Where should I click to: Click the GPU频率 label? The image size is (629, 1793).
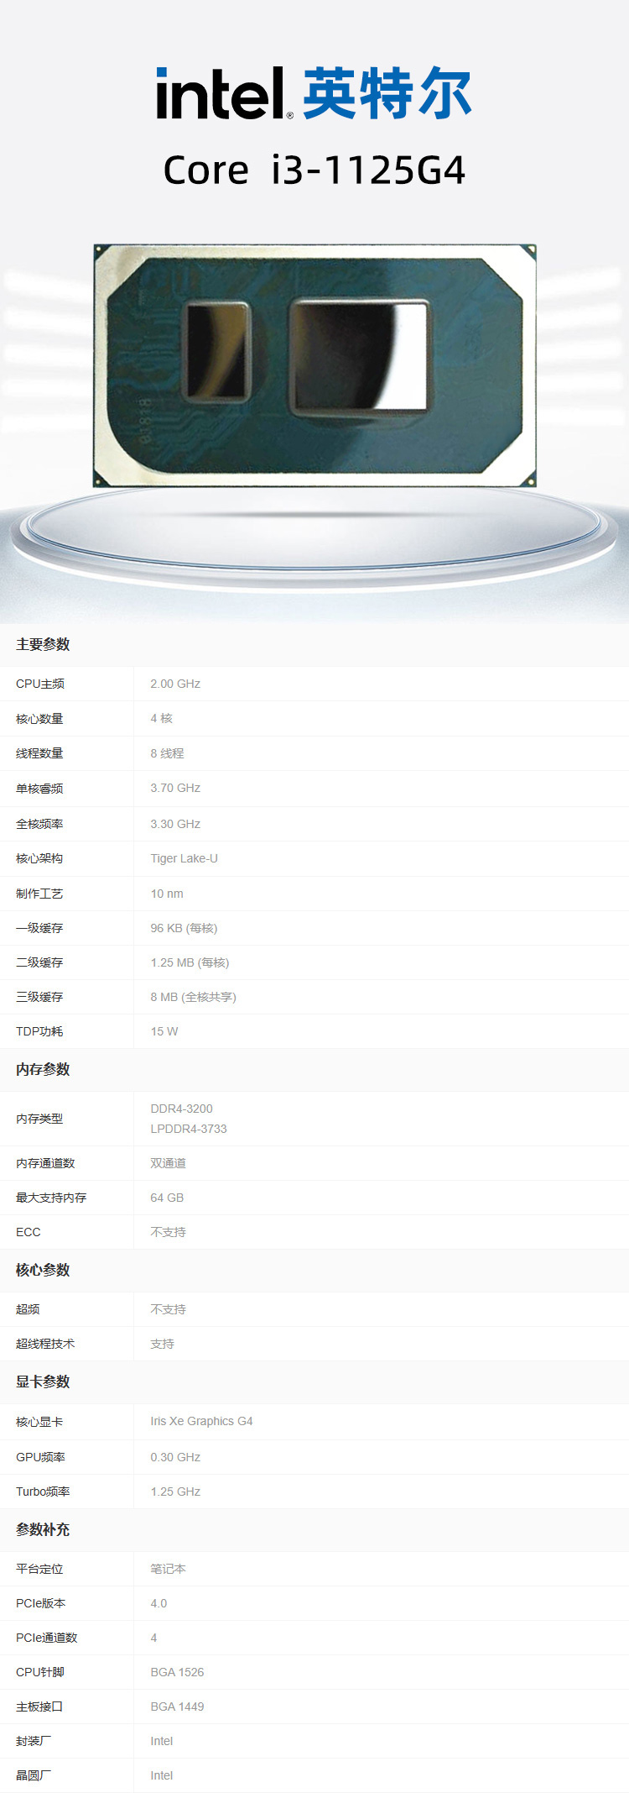pos(40,1457)
